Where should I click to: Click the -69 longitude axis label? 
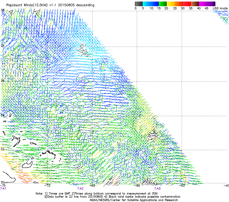point(92,186)
